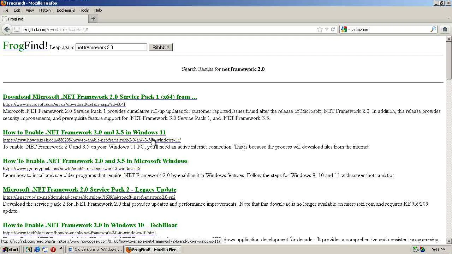The image size is (452, 254).
Task: Open a new tab with the plus button
Action: point(93,19)
